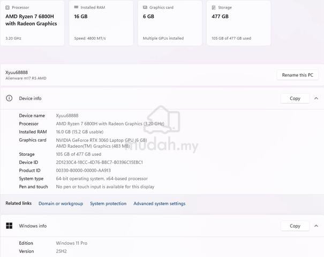
Task: Click the Speed: 4800 MT/s text
Action: click(90, 38)
